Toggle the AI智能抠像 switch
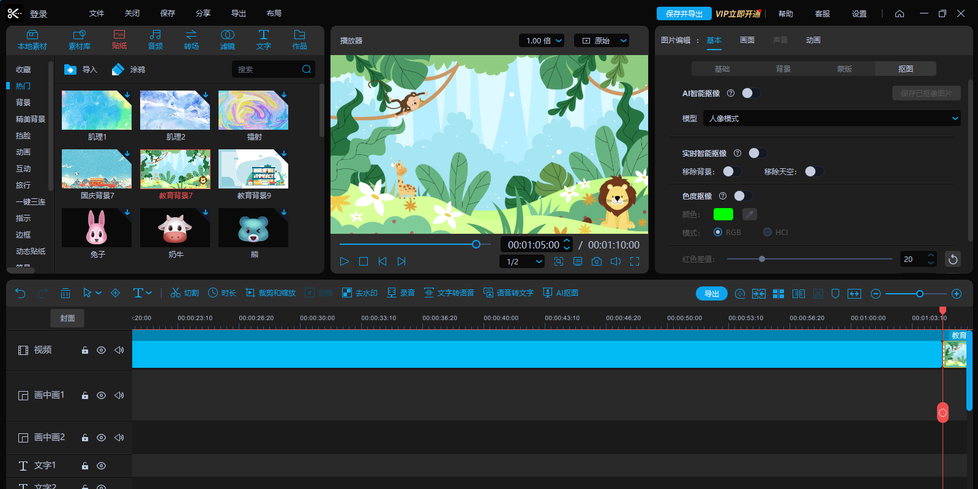 tap(751, 93)
